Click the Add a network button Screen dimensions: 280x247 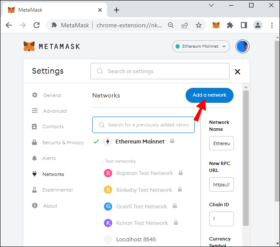click(x=210, y=95)
